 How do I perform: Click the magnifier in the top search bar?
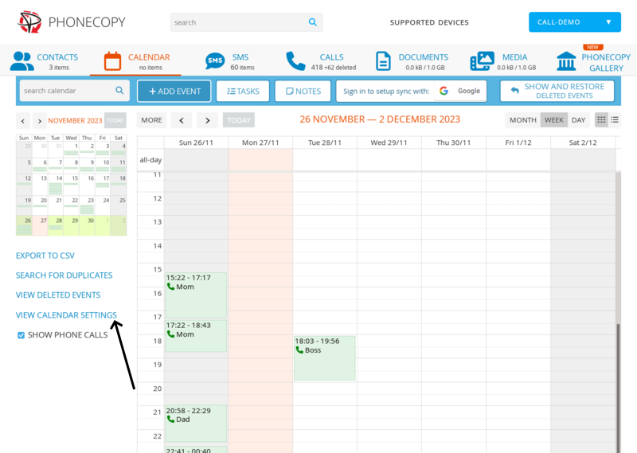pyautogui.click(x=313, y=22)
